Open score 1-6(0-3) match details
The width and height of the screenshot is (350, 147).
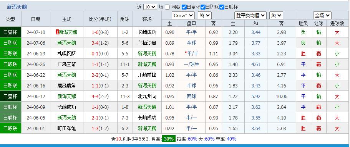click(100, 32)
